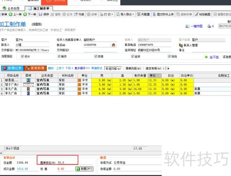Click the 作废 void order icon
The image size is (231, 176).
[x=76, y=14]
